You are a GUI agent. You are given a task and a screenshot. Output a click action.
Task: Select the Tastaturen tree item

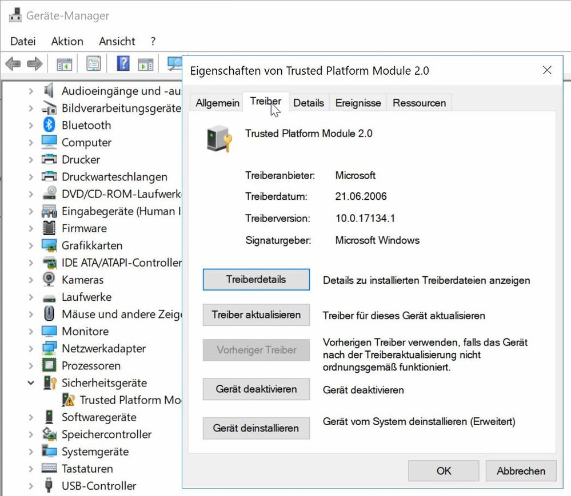pos(87,469)
